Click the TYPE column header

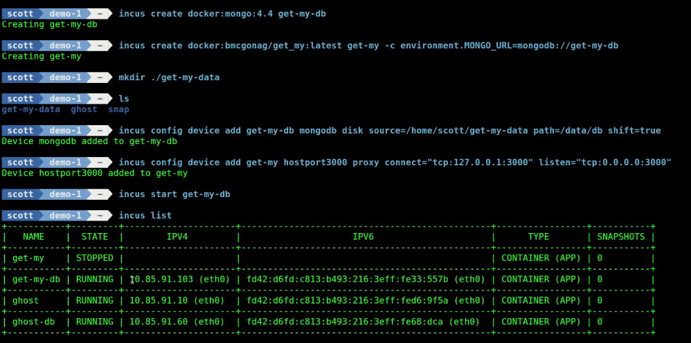click(x=539, y=237)
